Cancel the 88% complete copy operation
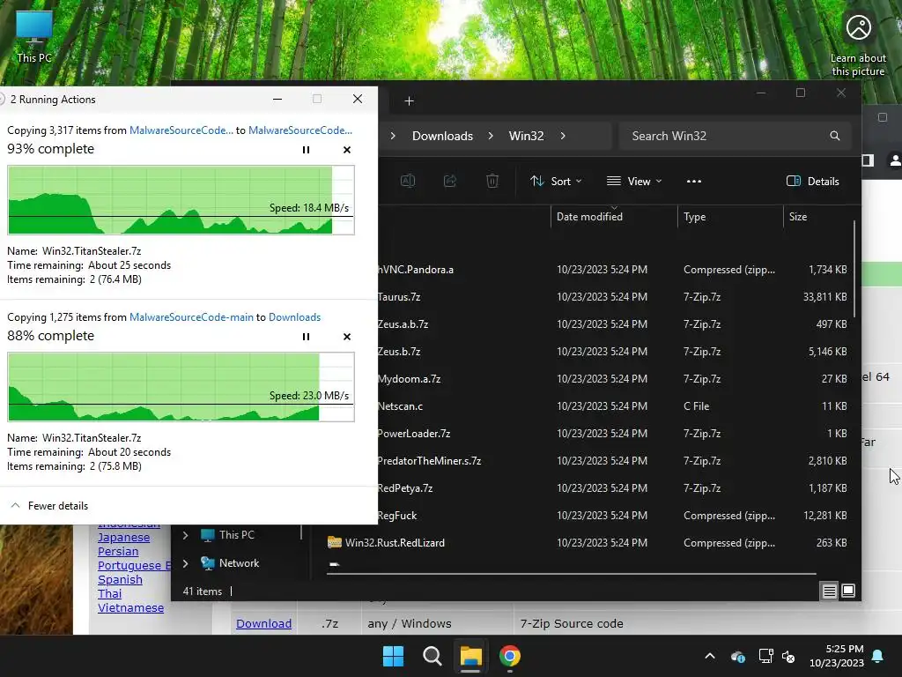The height and width of the screenshot is (677, 902). (347, 337)
